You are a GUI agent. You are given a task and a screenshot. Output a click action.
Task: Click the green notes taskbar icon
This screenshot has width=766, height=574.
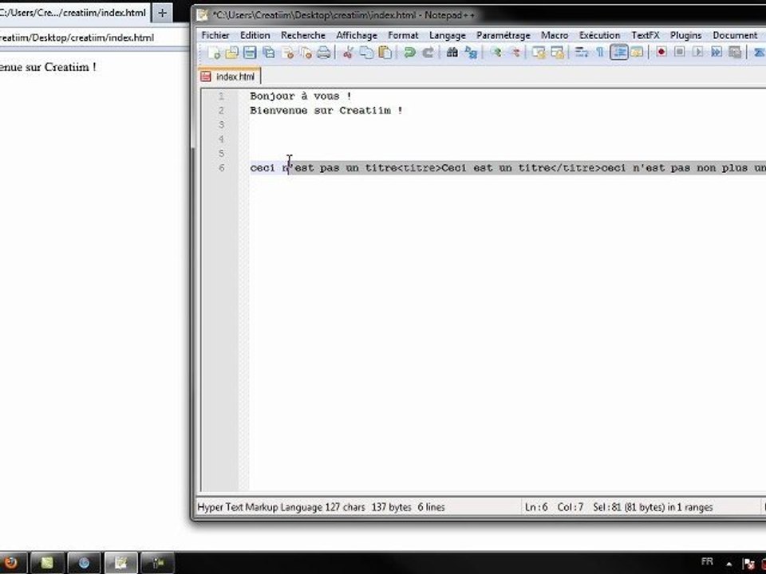[47, 563]
